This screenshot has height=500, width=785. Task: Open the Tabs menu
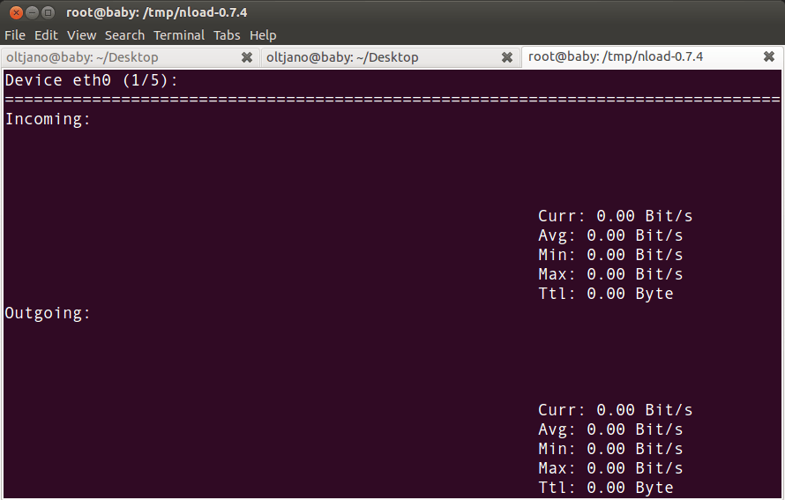pyautogui.click(x=227, y=35)
